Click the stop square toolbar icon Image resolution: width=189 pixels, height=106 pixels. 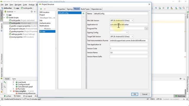(x=163, y=8)
